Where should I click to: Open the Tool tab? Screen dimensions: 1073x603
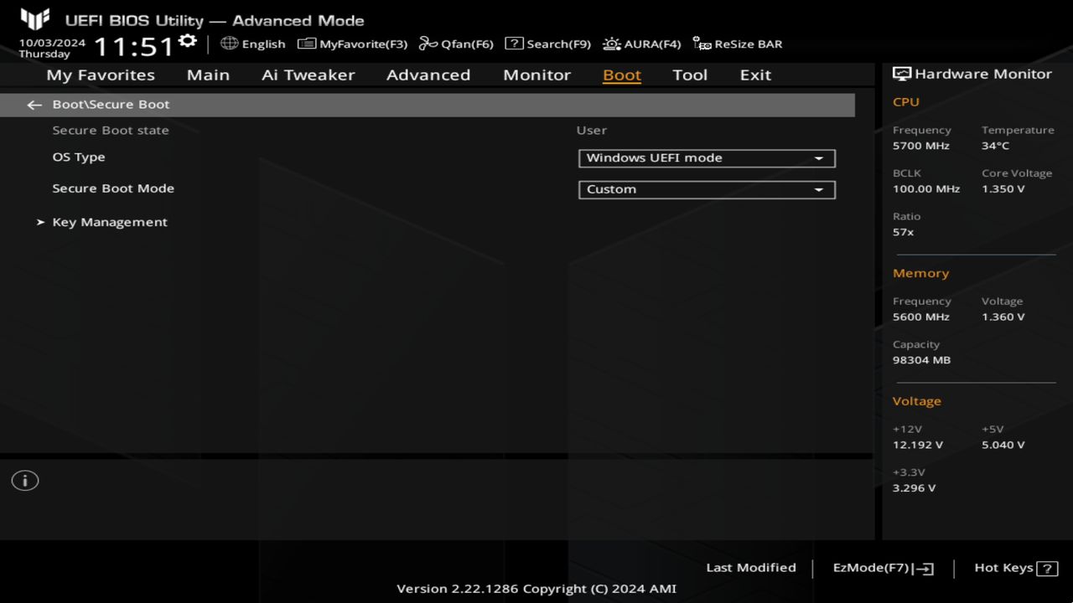tap(690, 75)
